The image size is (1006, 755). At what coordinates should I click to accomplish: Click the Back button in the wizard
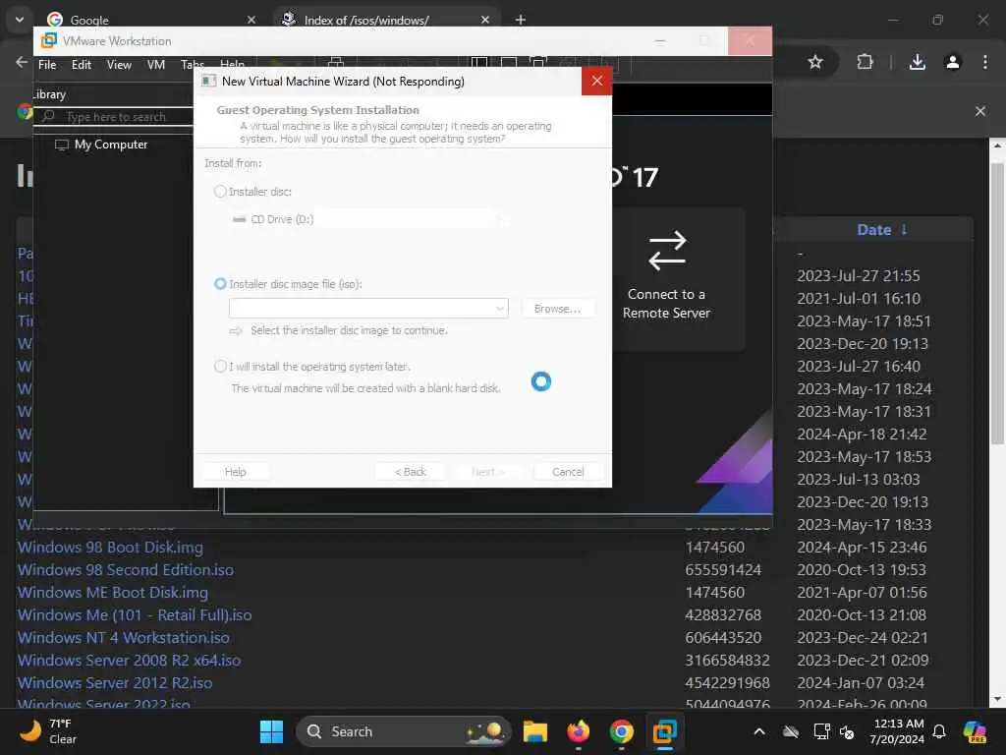(411, 472)
